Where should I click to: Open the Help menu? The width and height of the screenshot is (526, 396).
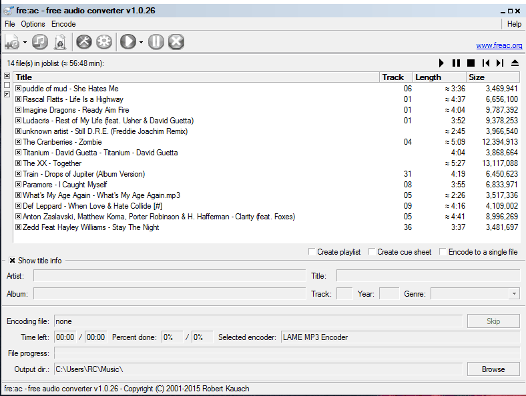coord(514,24)
